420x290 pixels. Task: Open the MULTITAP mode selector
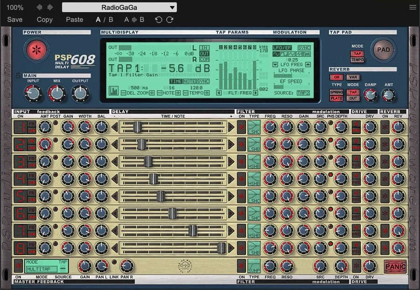point(42,269)
